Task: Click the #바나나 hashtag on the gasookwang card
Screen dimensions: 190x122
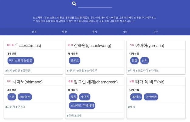Action: (x=72, y=71)
